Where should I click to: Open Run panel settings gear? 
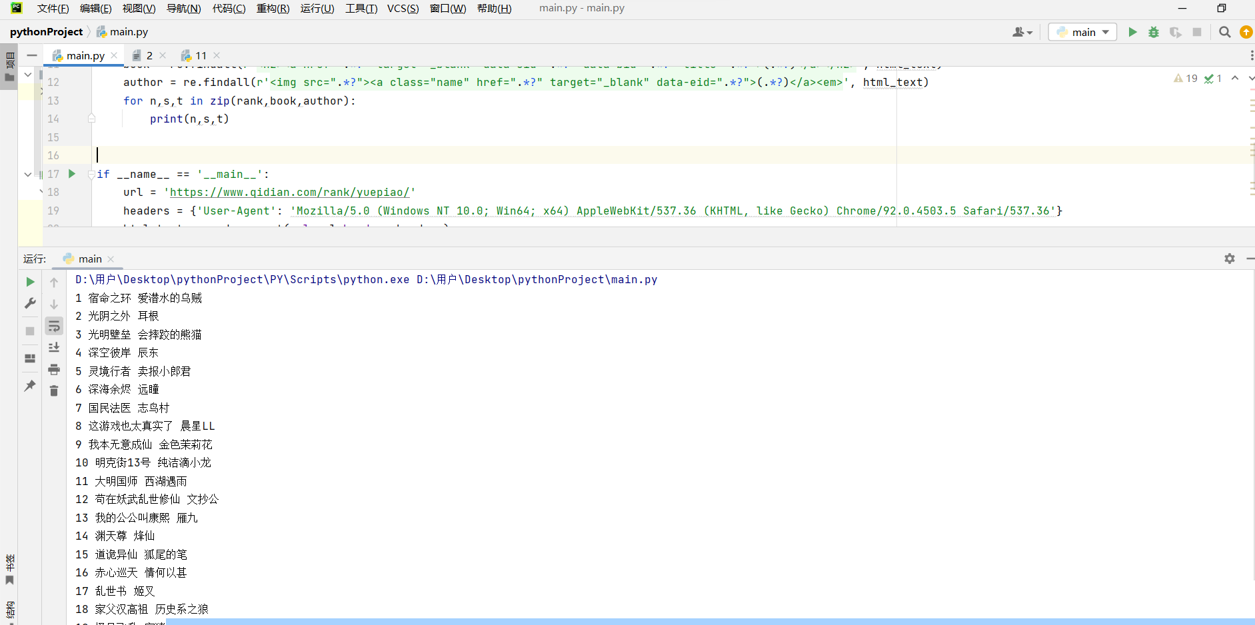pyautogui.click(x=1230, y=259)
